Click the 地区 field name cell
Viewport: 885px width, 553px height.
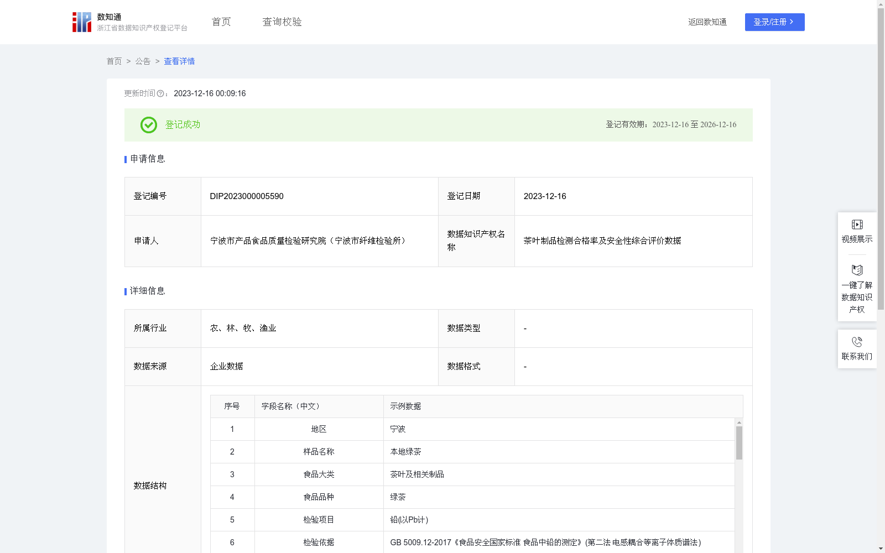(319, 429)
